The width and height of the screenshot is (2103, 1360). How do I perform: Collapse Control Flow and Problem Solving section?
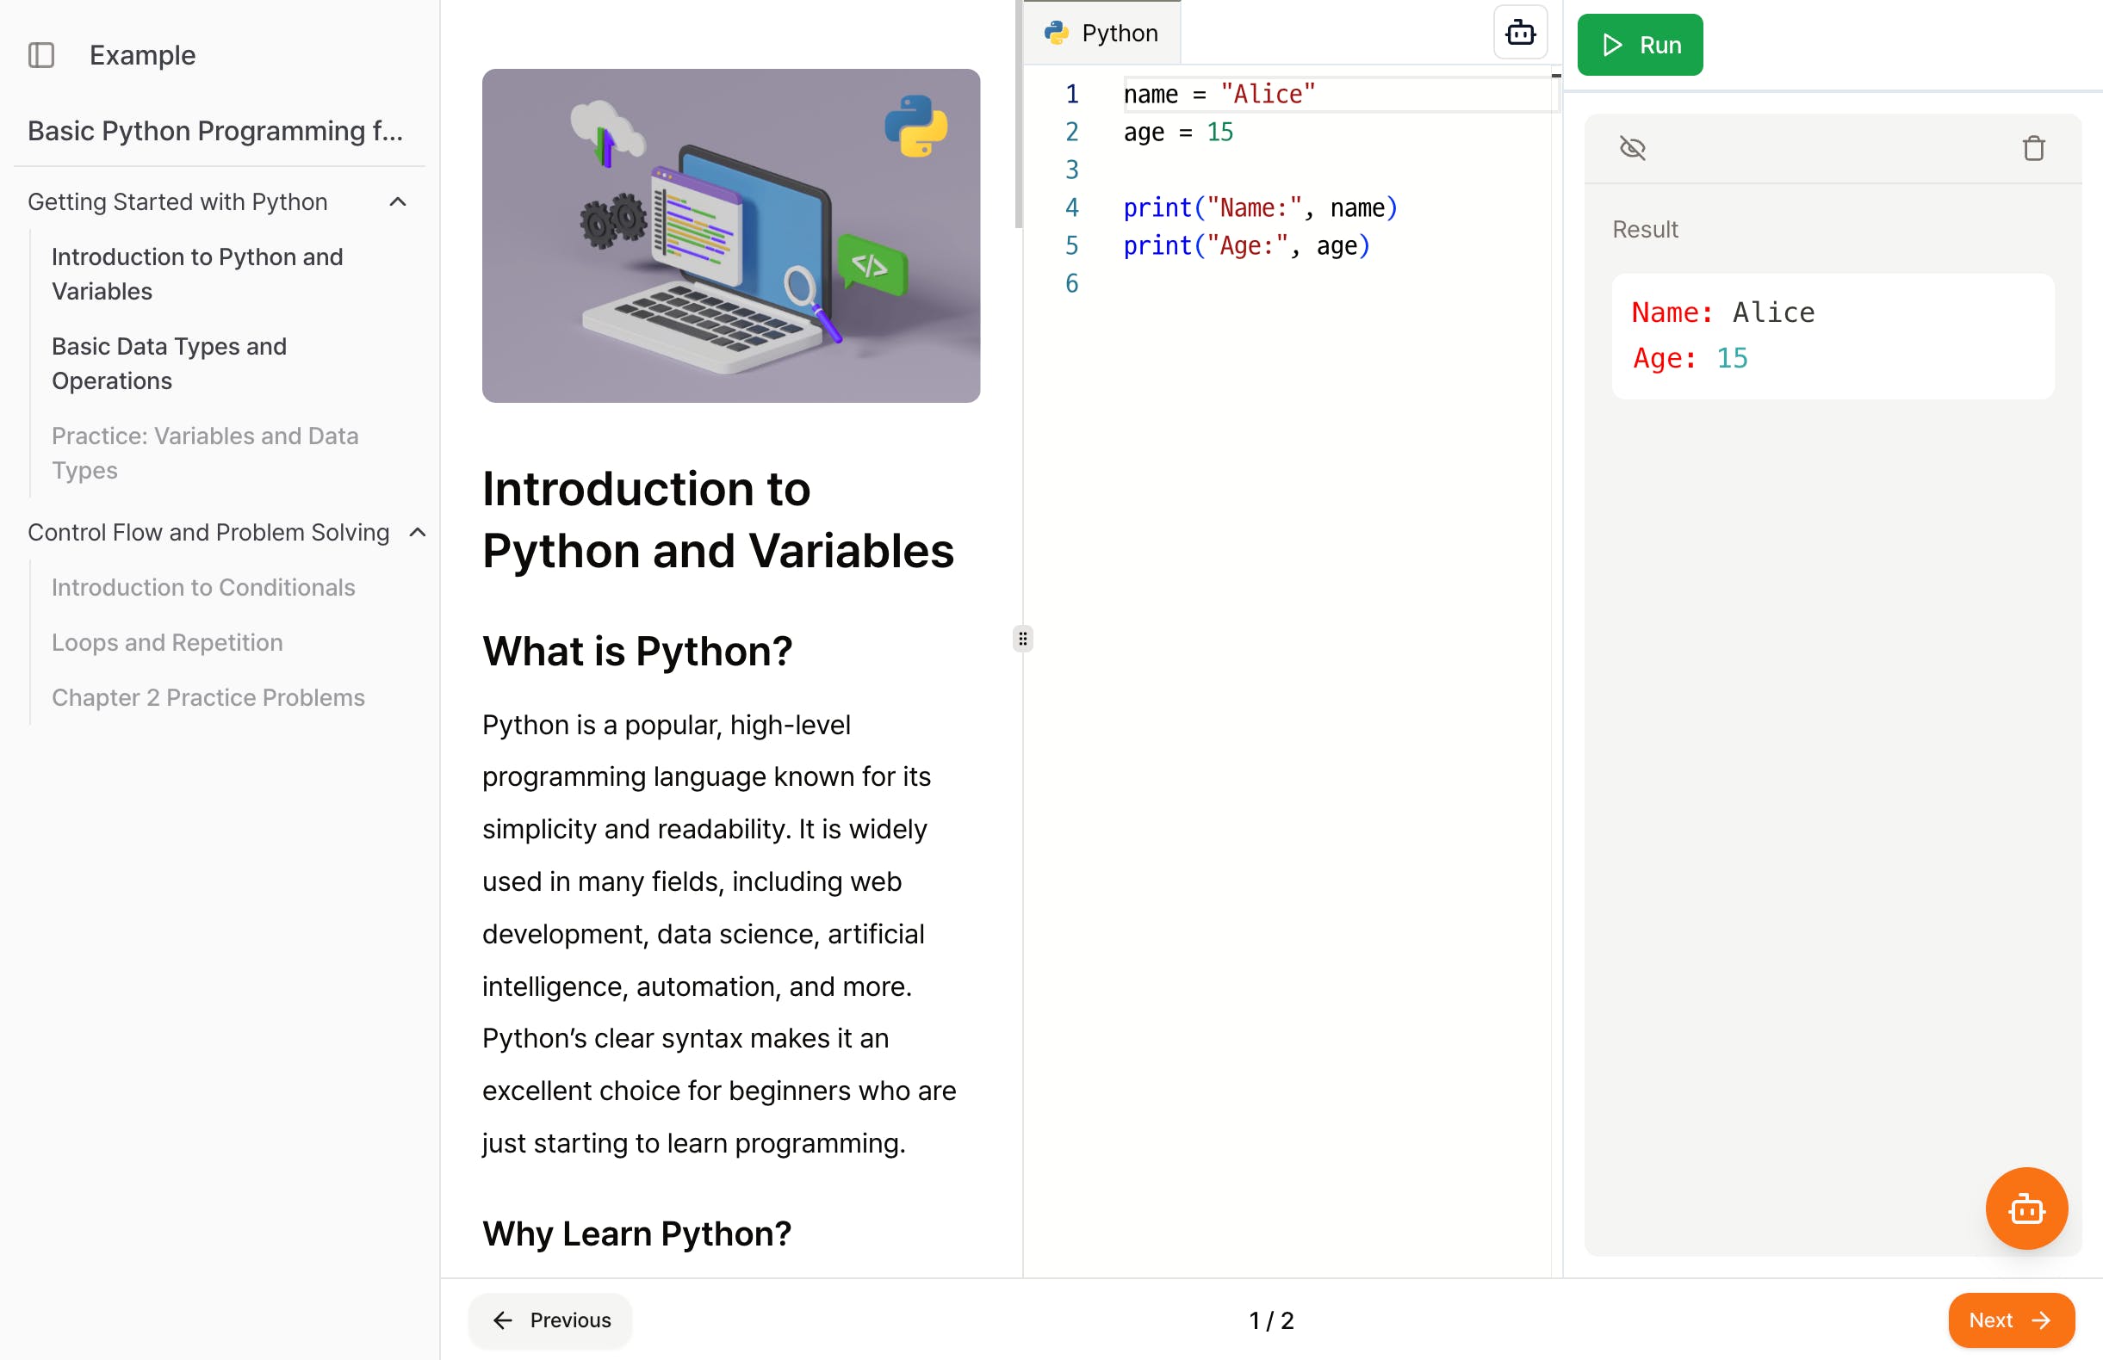point(418,533)
